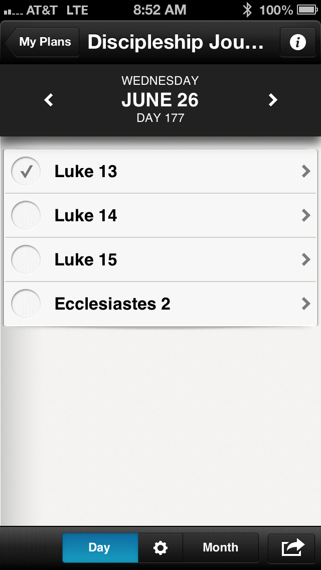Screen dimensions: 321x570
Task: Tap the battery indicator icon
Action: 306,10
